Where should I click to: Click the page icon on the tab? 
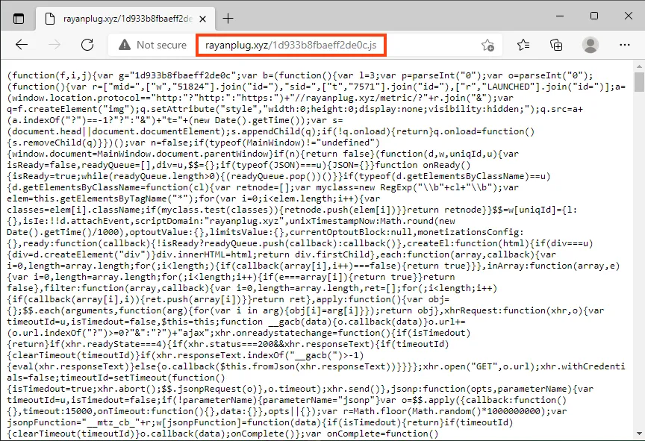[x=50, y=19]
